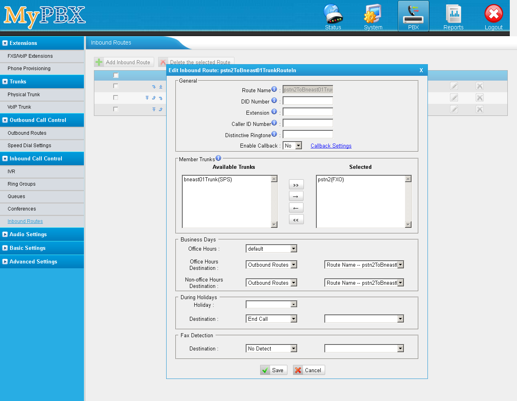Check the first route row checkbox
517x401 pixels.
point(116,86)
